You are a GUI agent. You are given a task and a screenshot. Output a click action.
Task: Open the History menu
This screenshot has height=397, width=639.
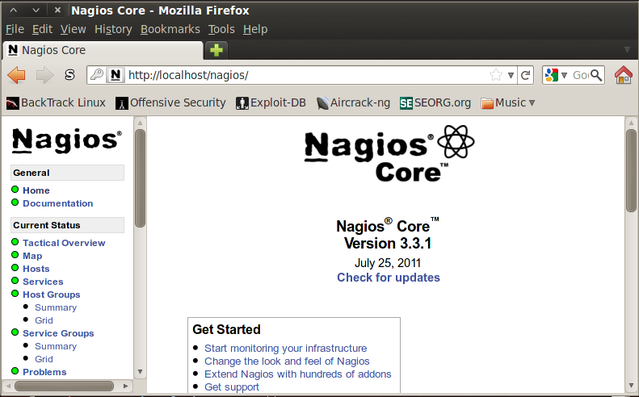pos(113,29)
